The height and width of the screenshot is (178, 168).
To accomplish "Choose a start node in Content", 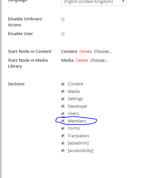I will (x=103, y=52).
